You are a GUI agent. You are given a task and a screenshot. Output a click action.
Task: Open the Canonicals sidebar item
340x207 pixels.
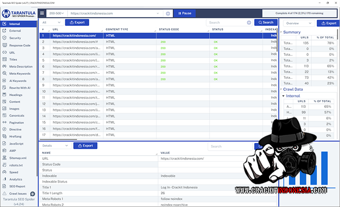pyautogui.click(x=17, y=116)
